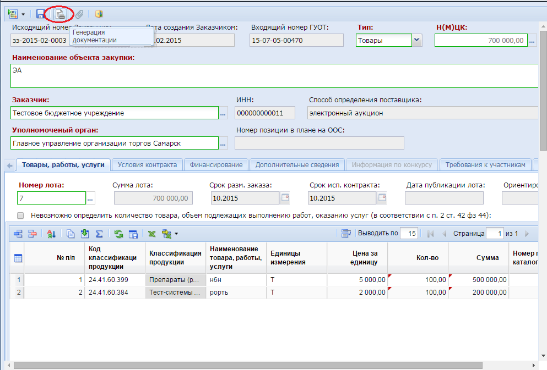Select the Требования к участникам tab
The width and height of the screenshot is (547, 370).
click(485, 165)
